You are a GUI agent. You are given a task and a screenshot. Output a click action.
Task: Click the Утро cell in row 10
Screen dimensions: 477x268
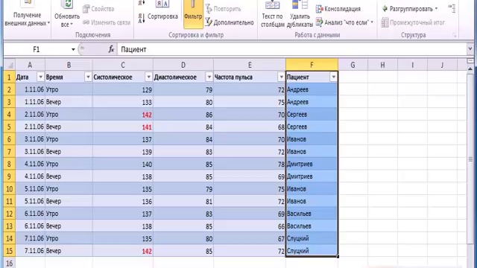(x=69, y=189)
